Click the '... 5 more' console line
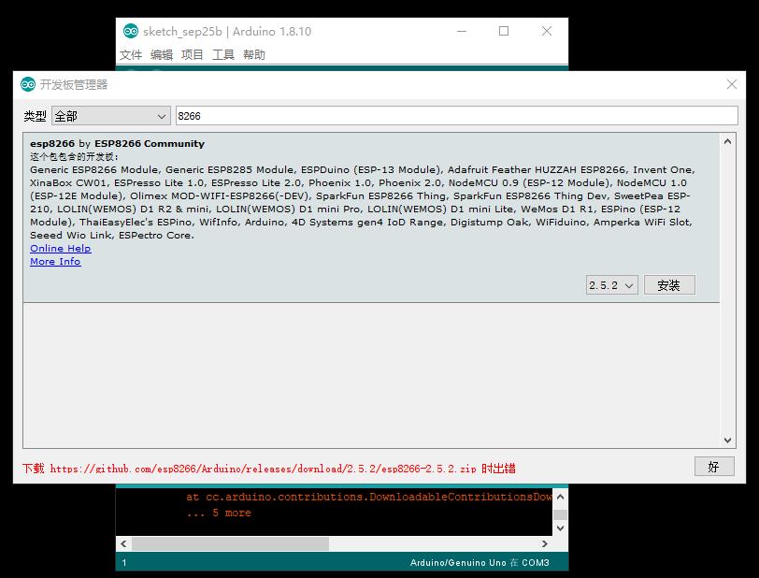 [x=219, y=513]
